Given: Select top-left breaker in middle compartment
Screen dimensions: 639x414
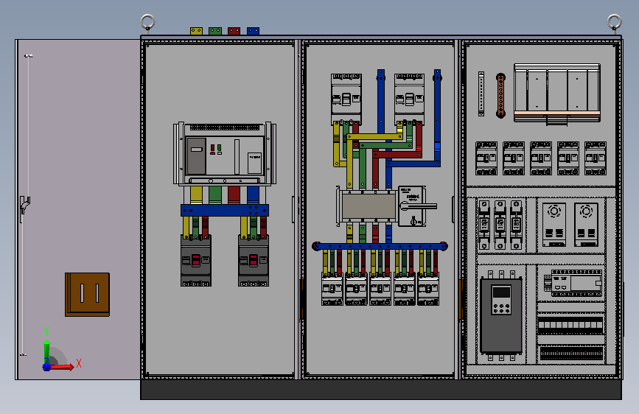Looking at the screenshot, I should point(346,99).
